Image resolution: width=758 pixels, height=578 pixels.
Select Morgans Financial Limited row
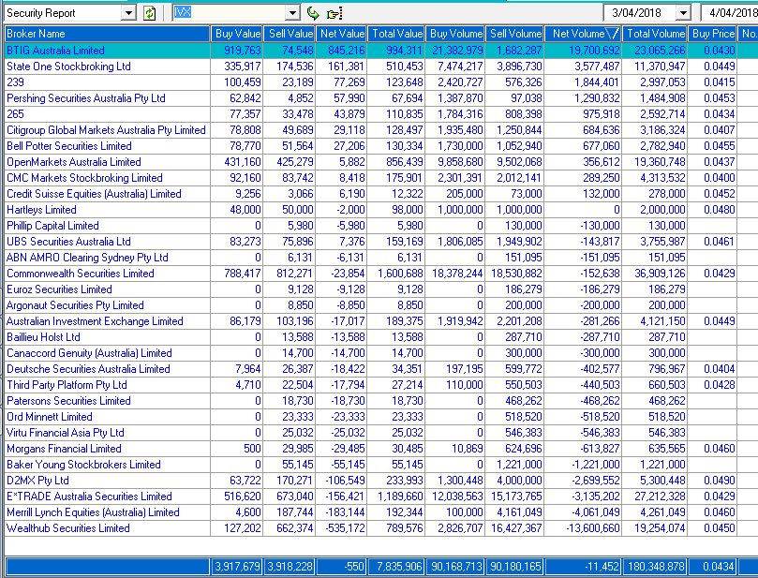coord(381,449)
